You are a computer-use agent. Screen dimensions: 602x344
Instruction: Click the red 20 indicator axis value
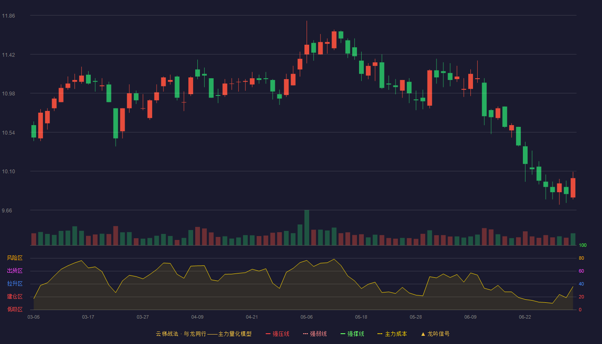(x=581, y=297)
